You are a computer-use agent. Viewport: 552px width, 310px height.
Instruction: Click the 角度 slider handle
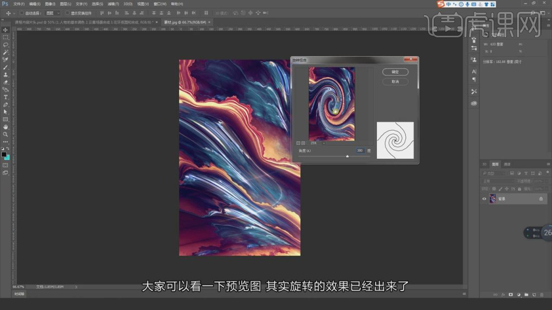(x=347, y=156)
